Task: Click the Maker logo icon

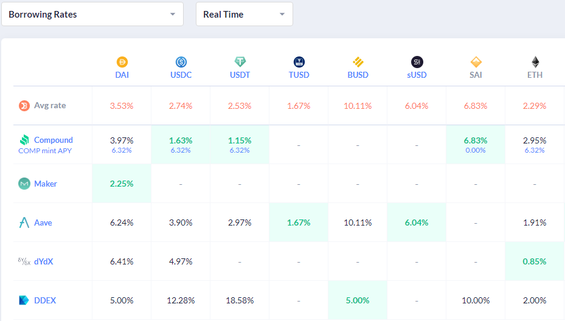Action: [x=24, y=184]
